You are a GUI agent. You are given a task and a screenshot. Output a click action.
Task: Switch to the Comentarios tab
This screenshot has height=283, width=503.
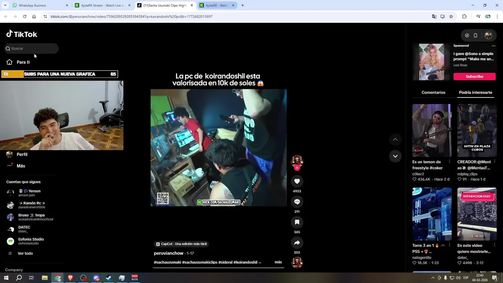[x=433, y=92]
